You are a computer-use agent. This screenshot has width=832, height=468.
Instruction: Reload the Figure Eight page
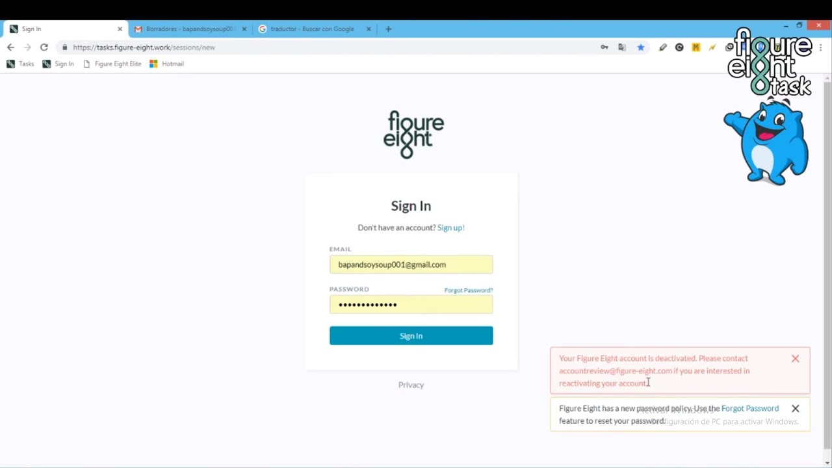[44, 47]
